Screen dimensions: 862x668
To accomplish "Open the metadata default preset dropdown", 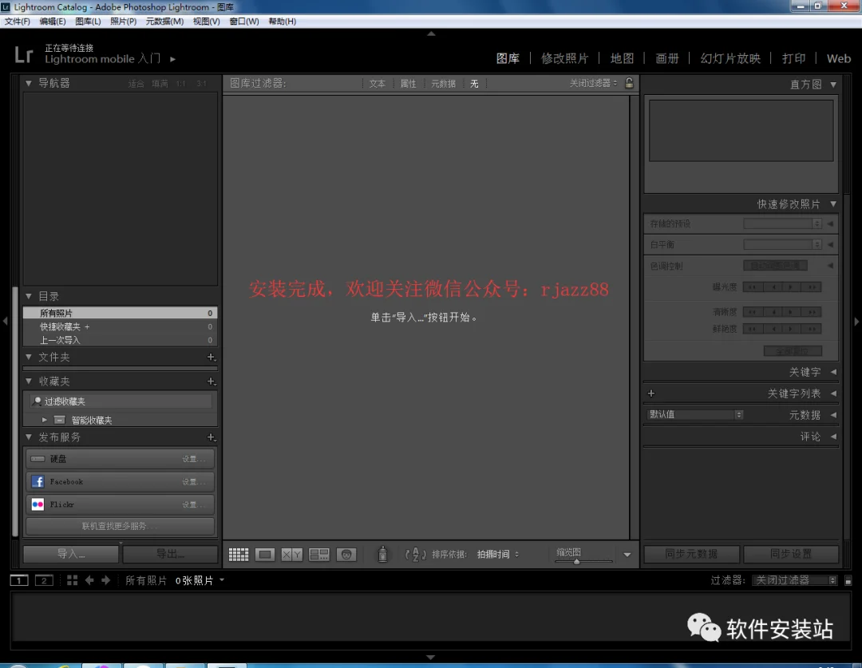I will pos(695,414).
